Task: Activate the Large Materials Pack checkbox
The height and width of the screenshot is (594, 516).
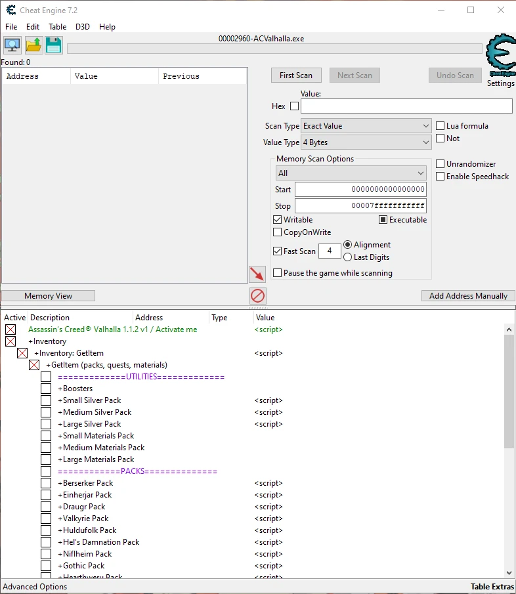Action: pos(46,459)
